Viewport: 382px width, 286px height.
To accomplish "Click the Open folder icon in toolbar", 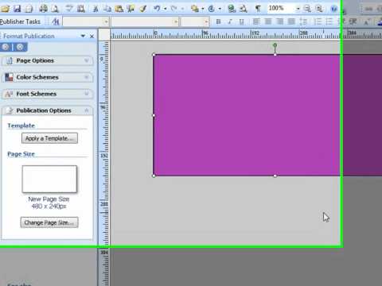I will (x=5, y=9).
